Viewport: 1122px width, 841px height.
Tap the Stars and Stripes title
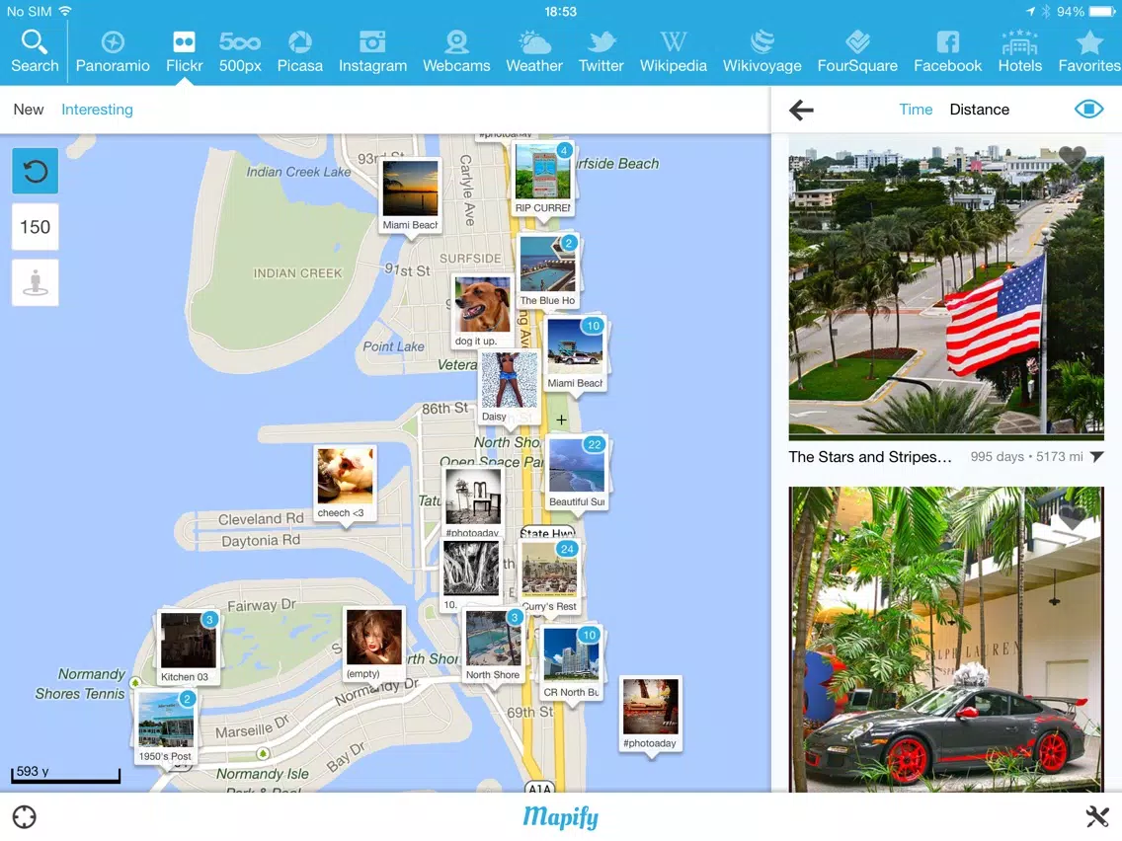(870, 457)
